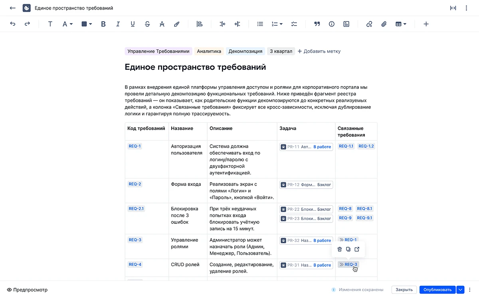Click the back arrow at top left

(x=13, y=8)
